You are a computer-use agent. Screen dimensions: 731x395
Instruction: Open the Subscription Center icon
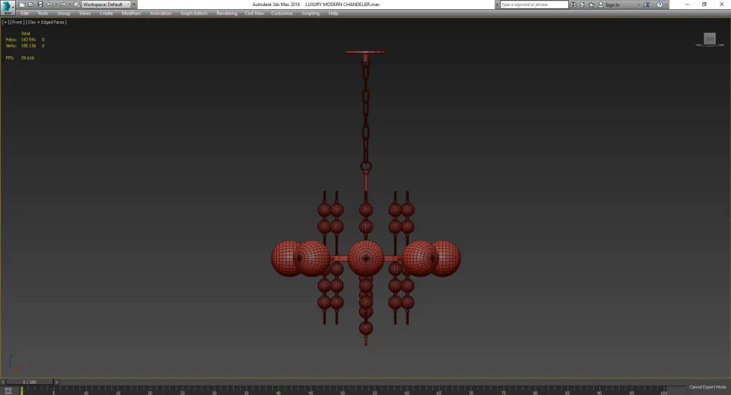point(582,5)
